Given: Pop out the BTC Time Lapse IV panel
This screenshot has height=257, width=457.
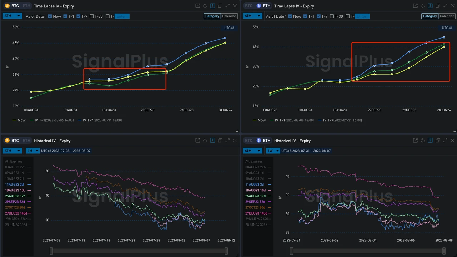Looking at the screenshot, I should (198, 6).
